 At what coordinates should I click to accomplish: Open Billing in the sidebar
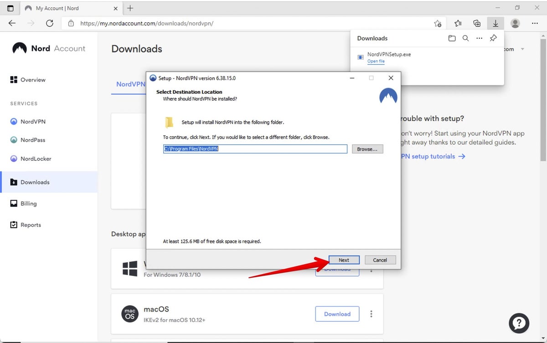(23, 204)
